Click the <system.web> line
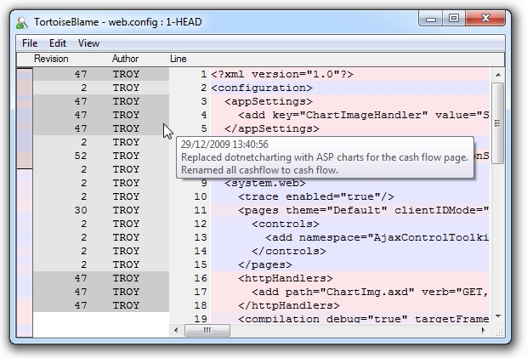The height and width of the screenshot is (358, 527). tap(265, 183)
